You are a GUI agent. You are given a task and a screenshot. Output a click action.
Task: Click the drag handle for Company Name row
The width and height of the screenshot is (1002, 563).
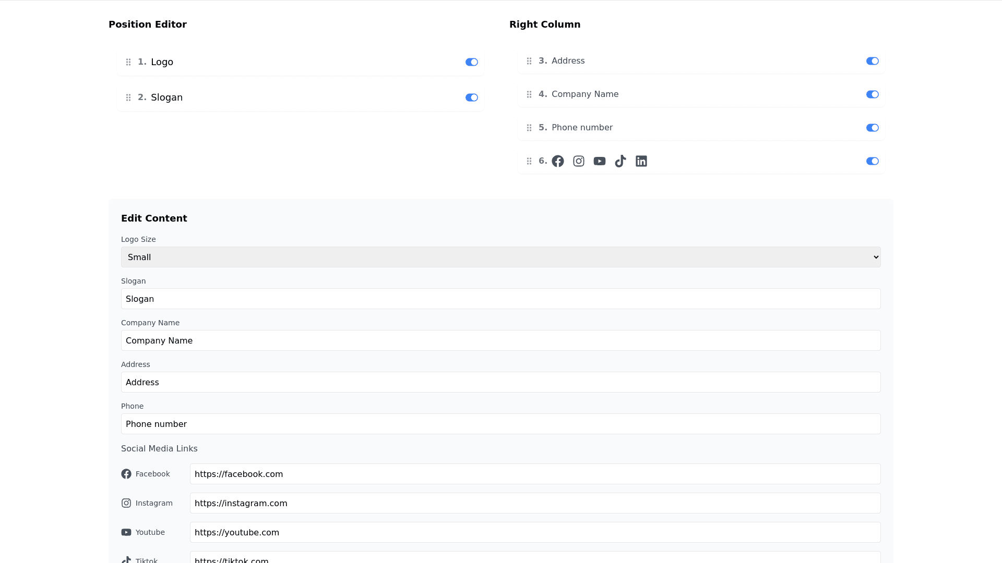point(529,94)
